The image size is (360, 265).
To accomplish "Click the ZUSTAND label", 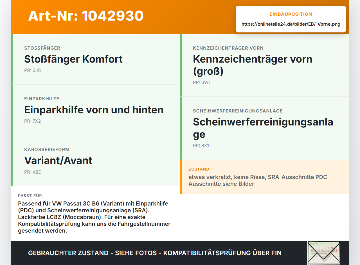I will (199, 169).
